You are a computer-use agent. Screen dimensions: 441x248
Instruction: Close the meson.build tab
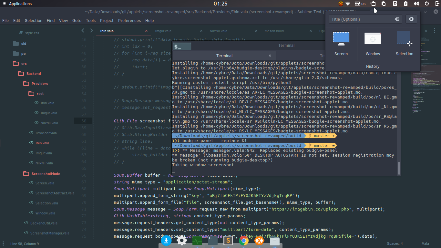click(311, 31)
